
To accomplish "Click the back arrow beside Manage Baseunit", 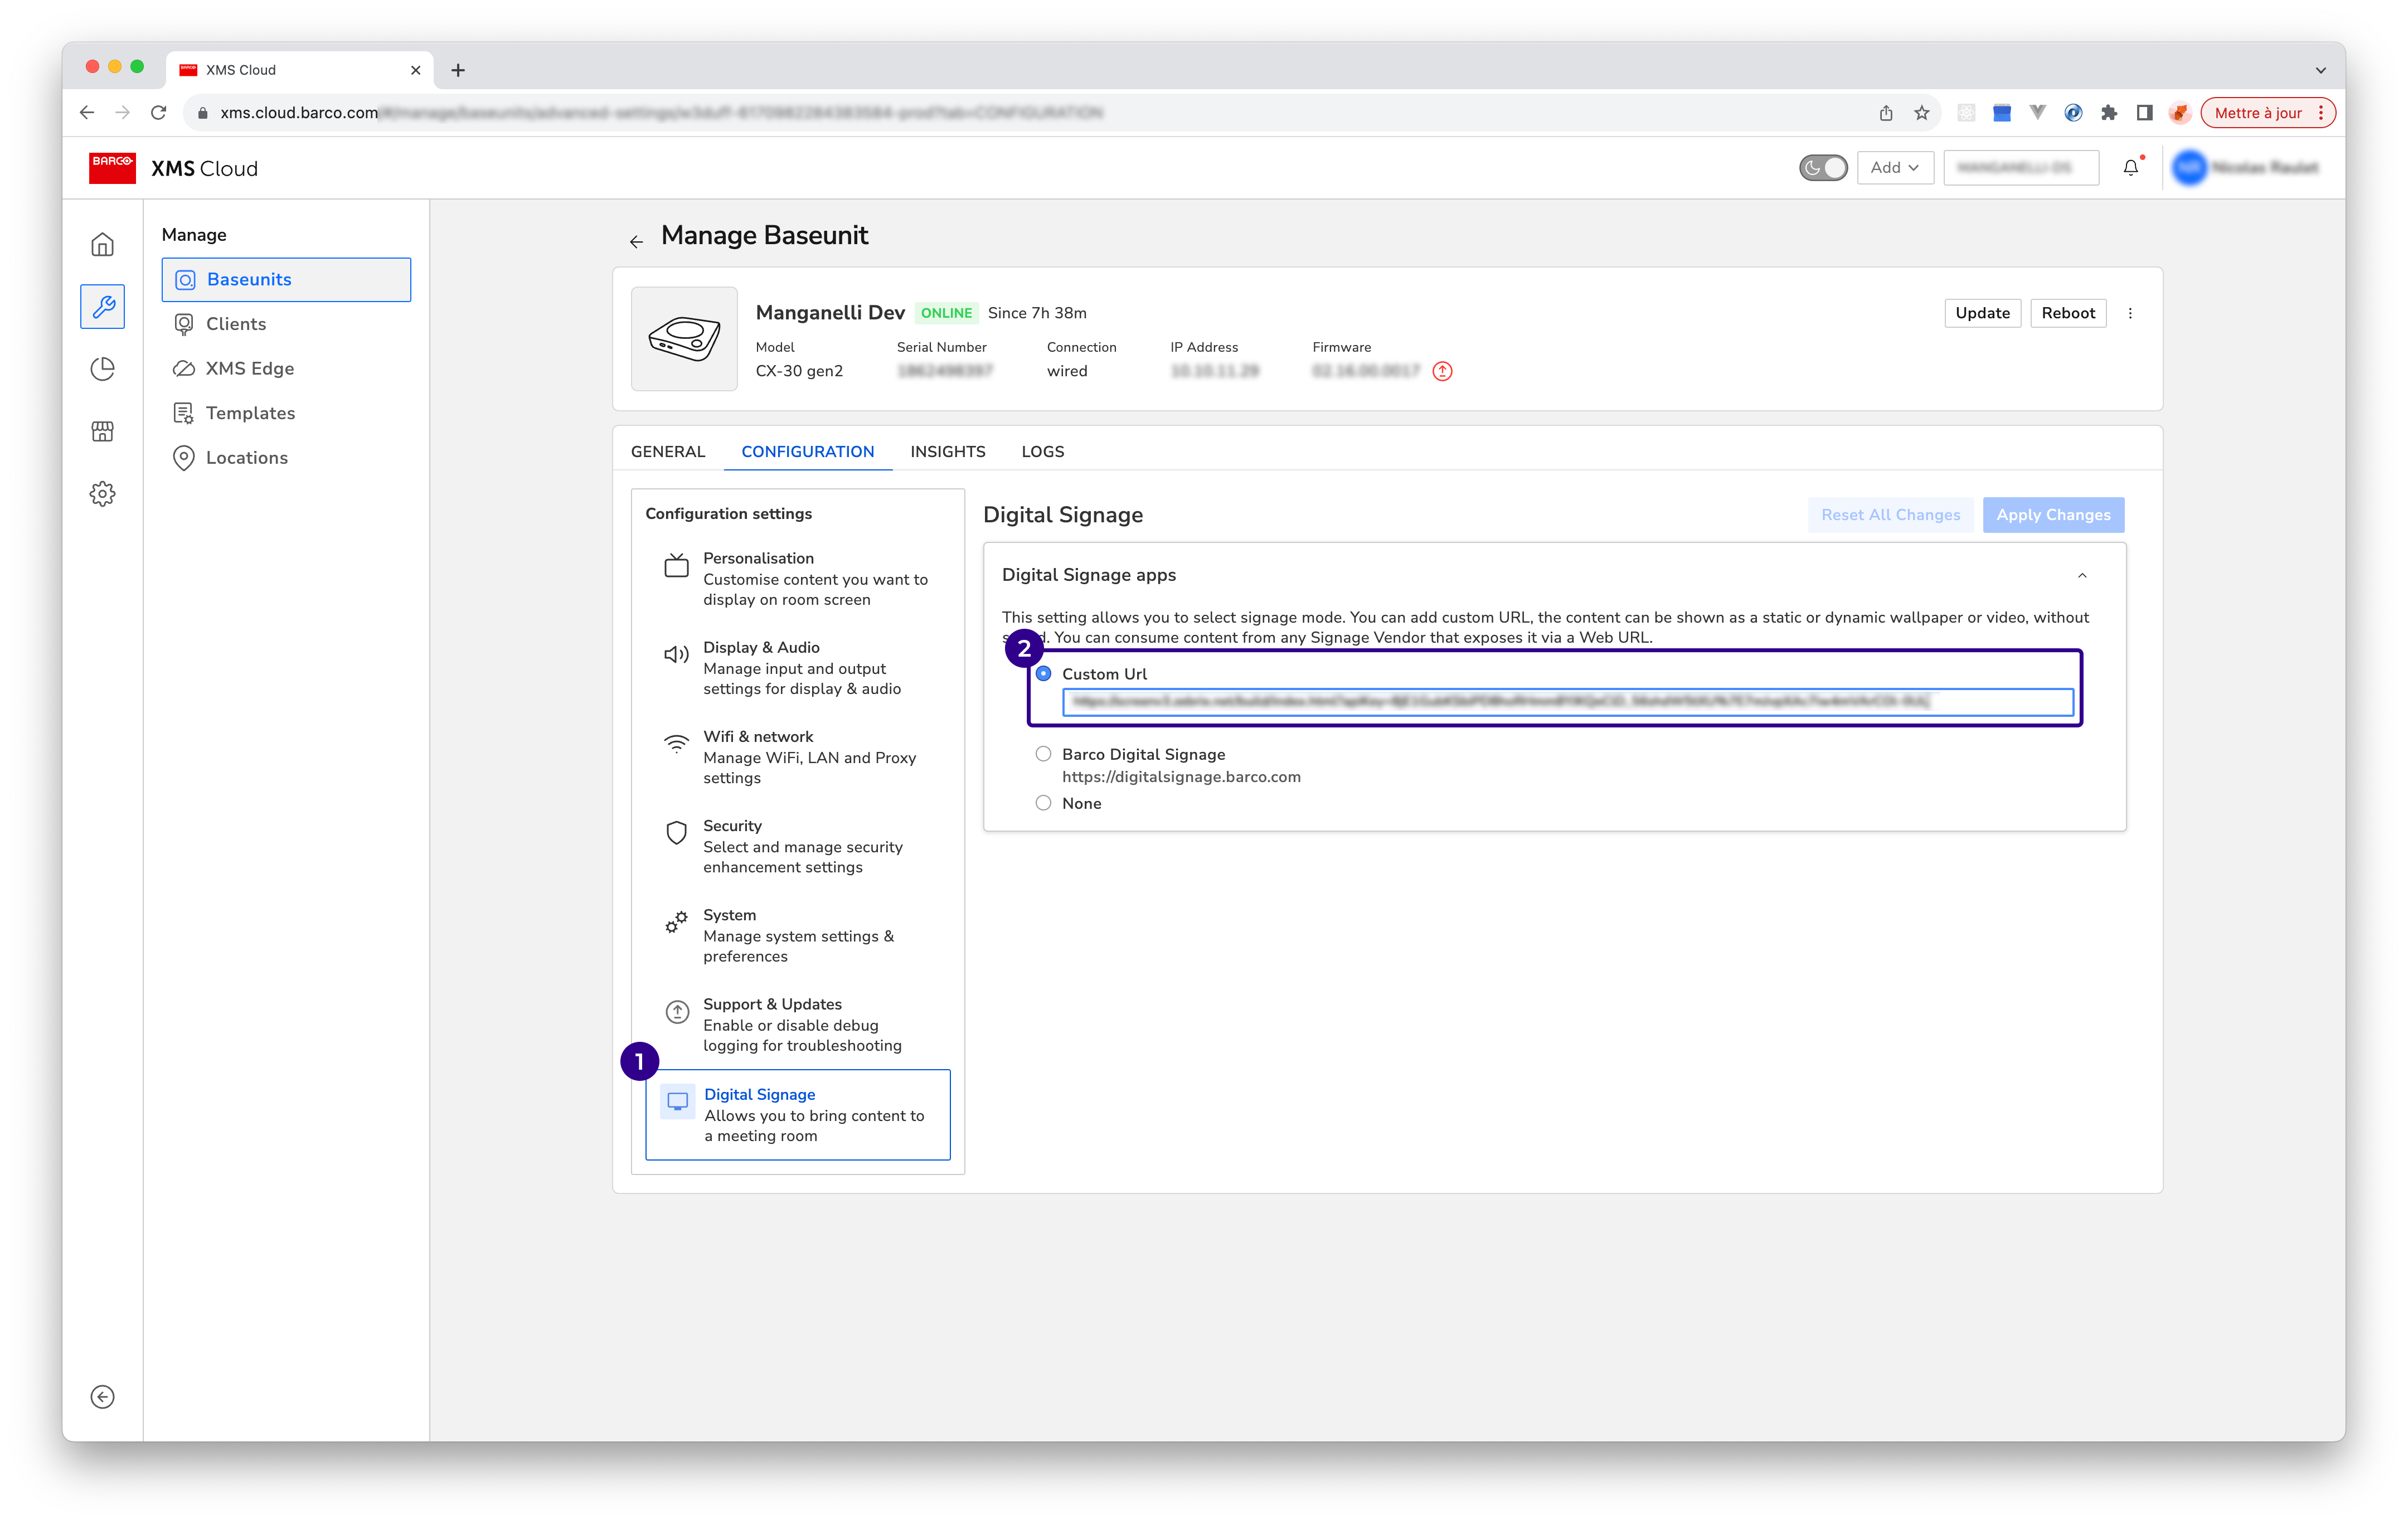I will pyautogui.click(x=636, y=241).
